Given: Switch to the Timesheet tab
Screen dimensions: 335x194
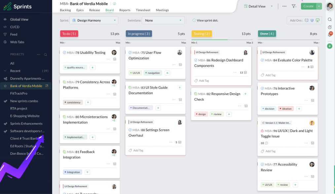Looking at the screenshot, I should pyautogui.click(x=143, y=10).
